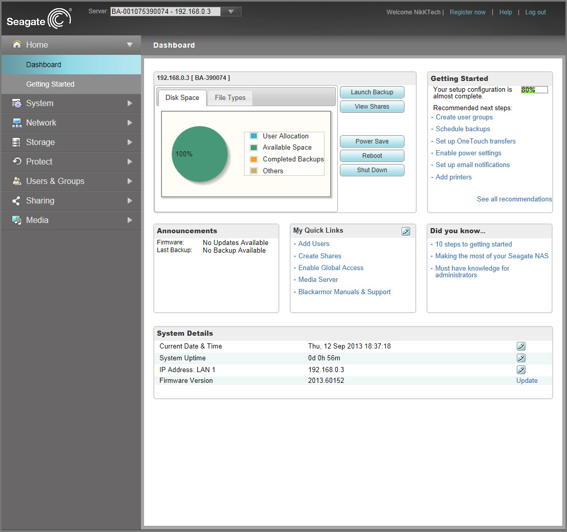Open Create Shares quick link

[320, 256]
